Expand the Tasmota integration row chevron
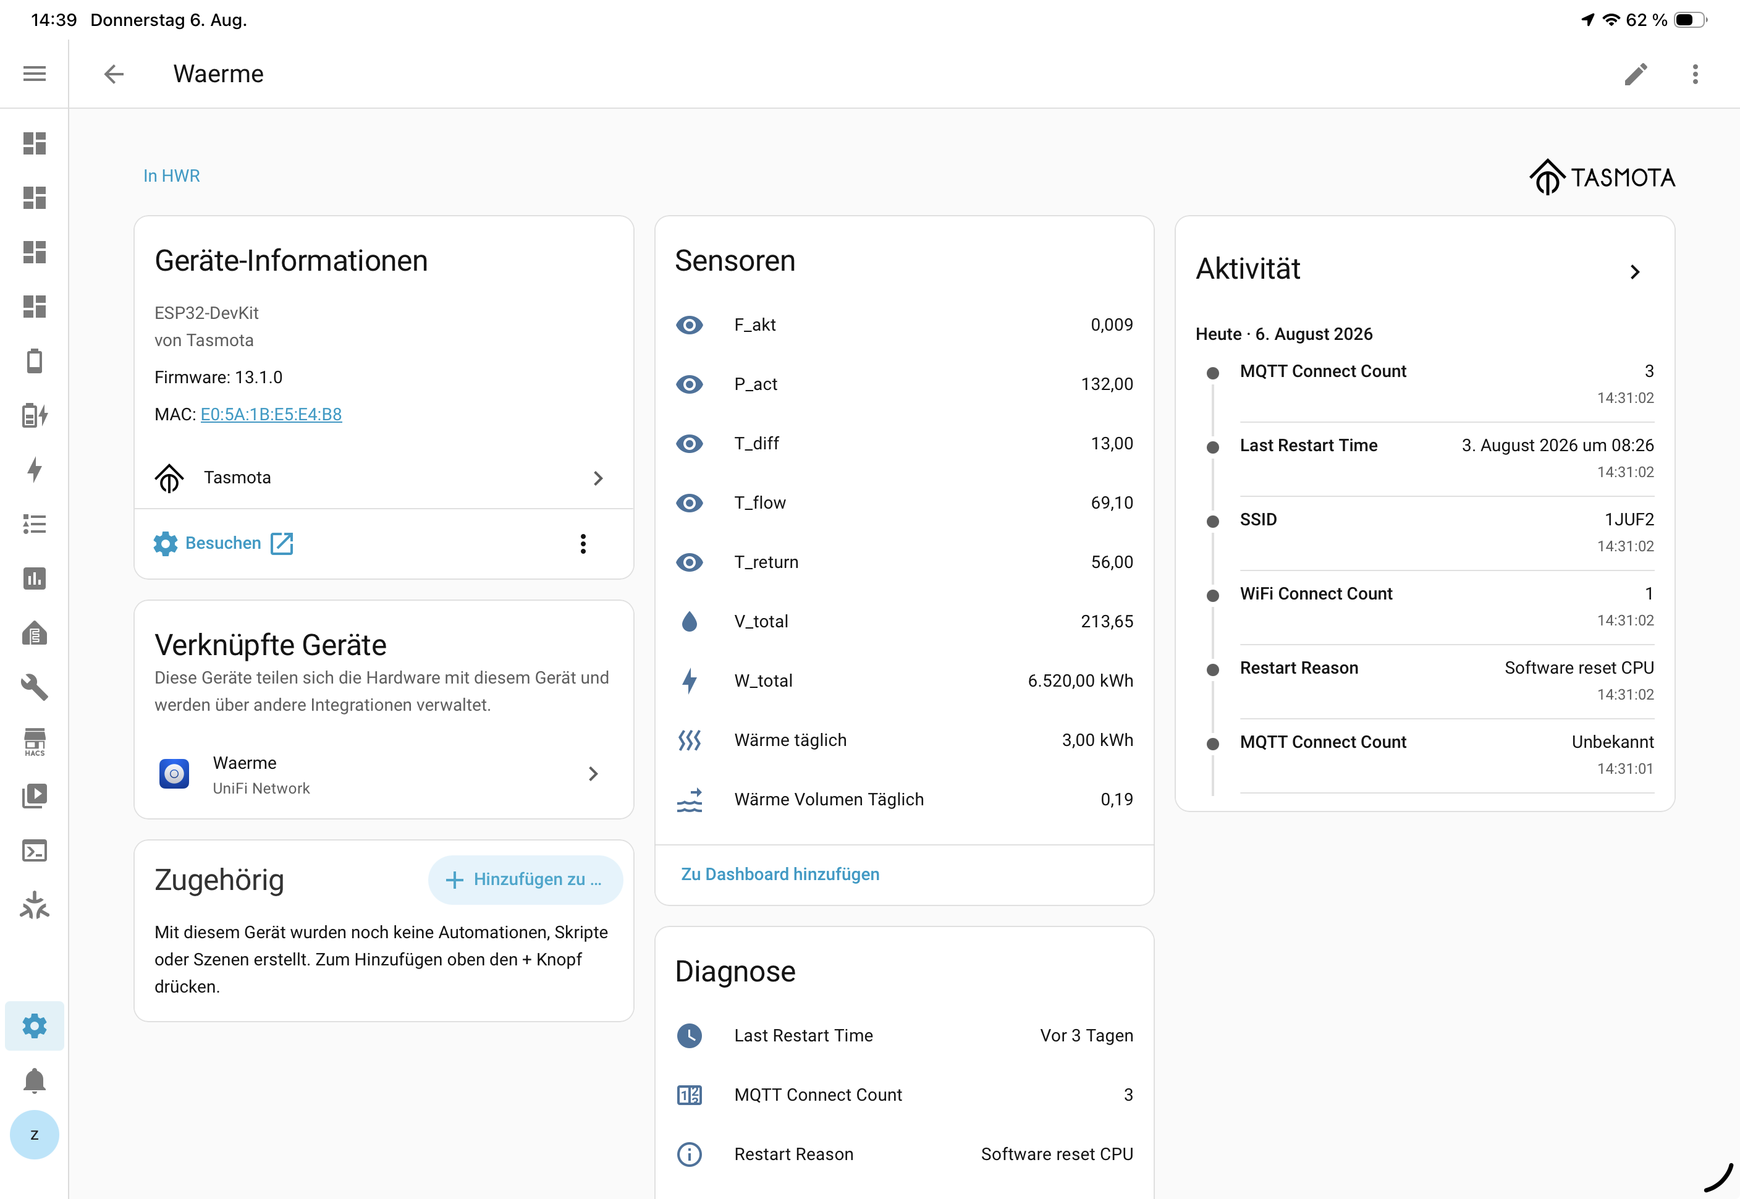This screenshot has height=1199, width=1740. pos(598,478)
